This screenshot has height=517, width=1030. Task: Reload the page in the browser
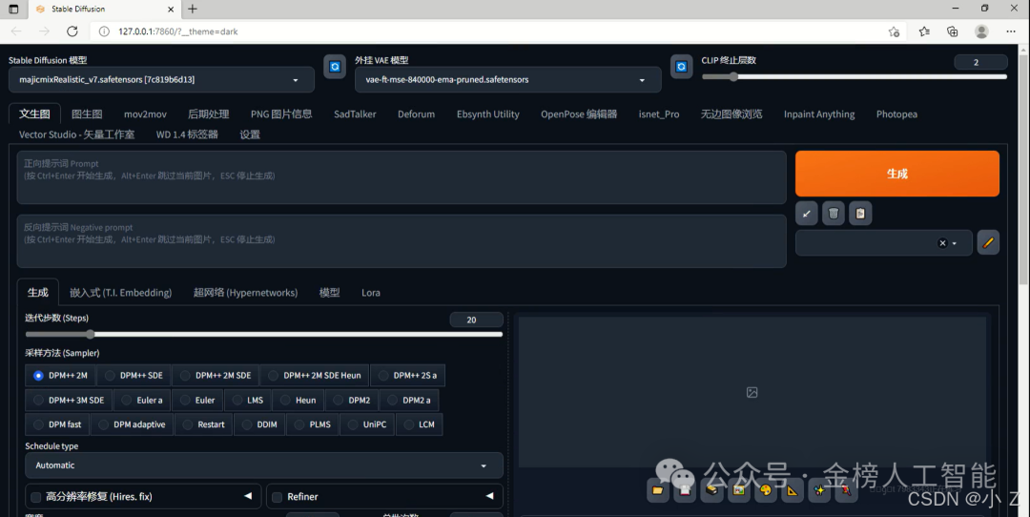[x=72, y=31]
